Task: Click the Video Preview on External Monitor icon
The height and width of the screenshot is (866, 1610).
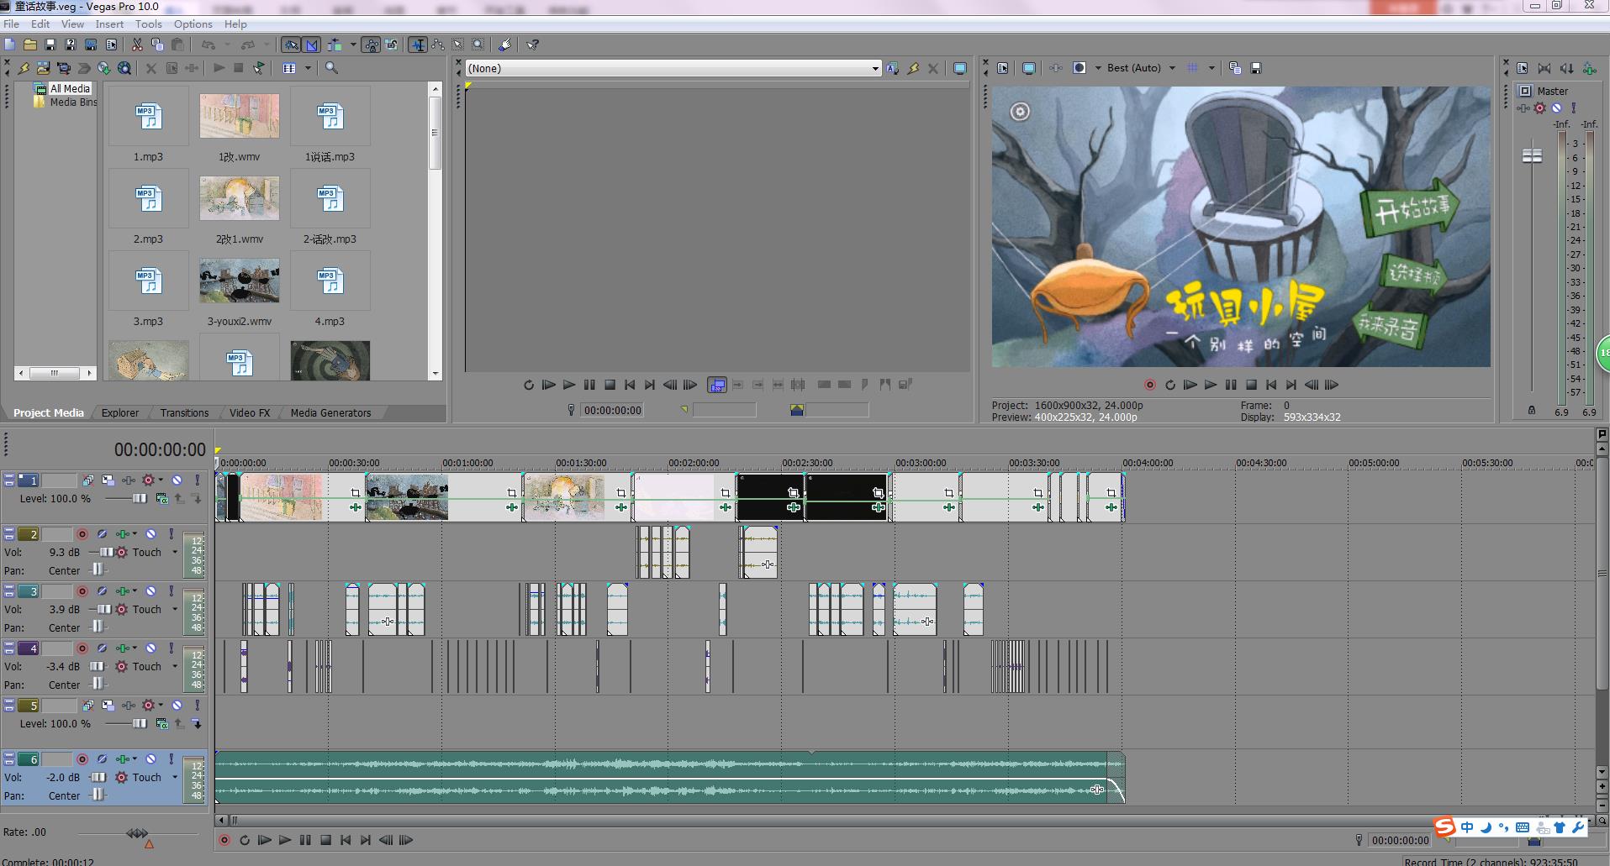Action: [x=1028, y=68]
